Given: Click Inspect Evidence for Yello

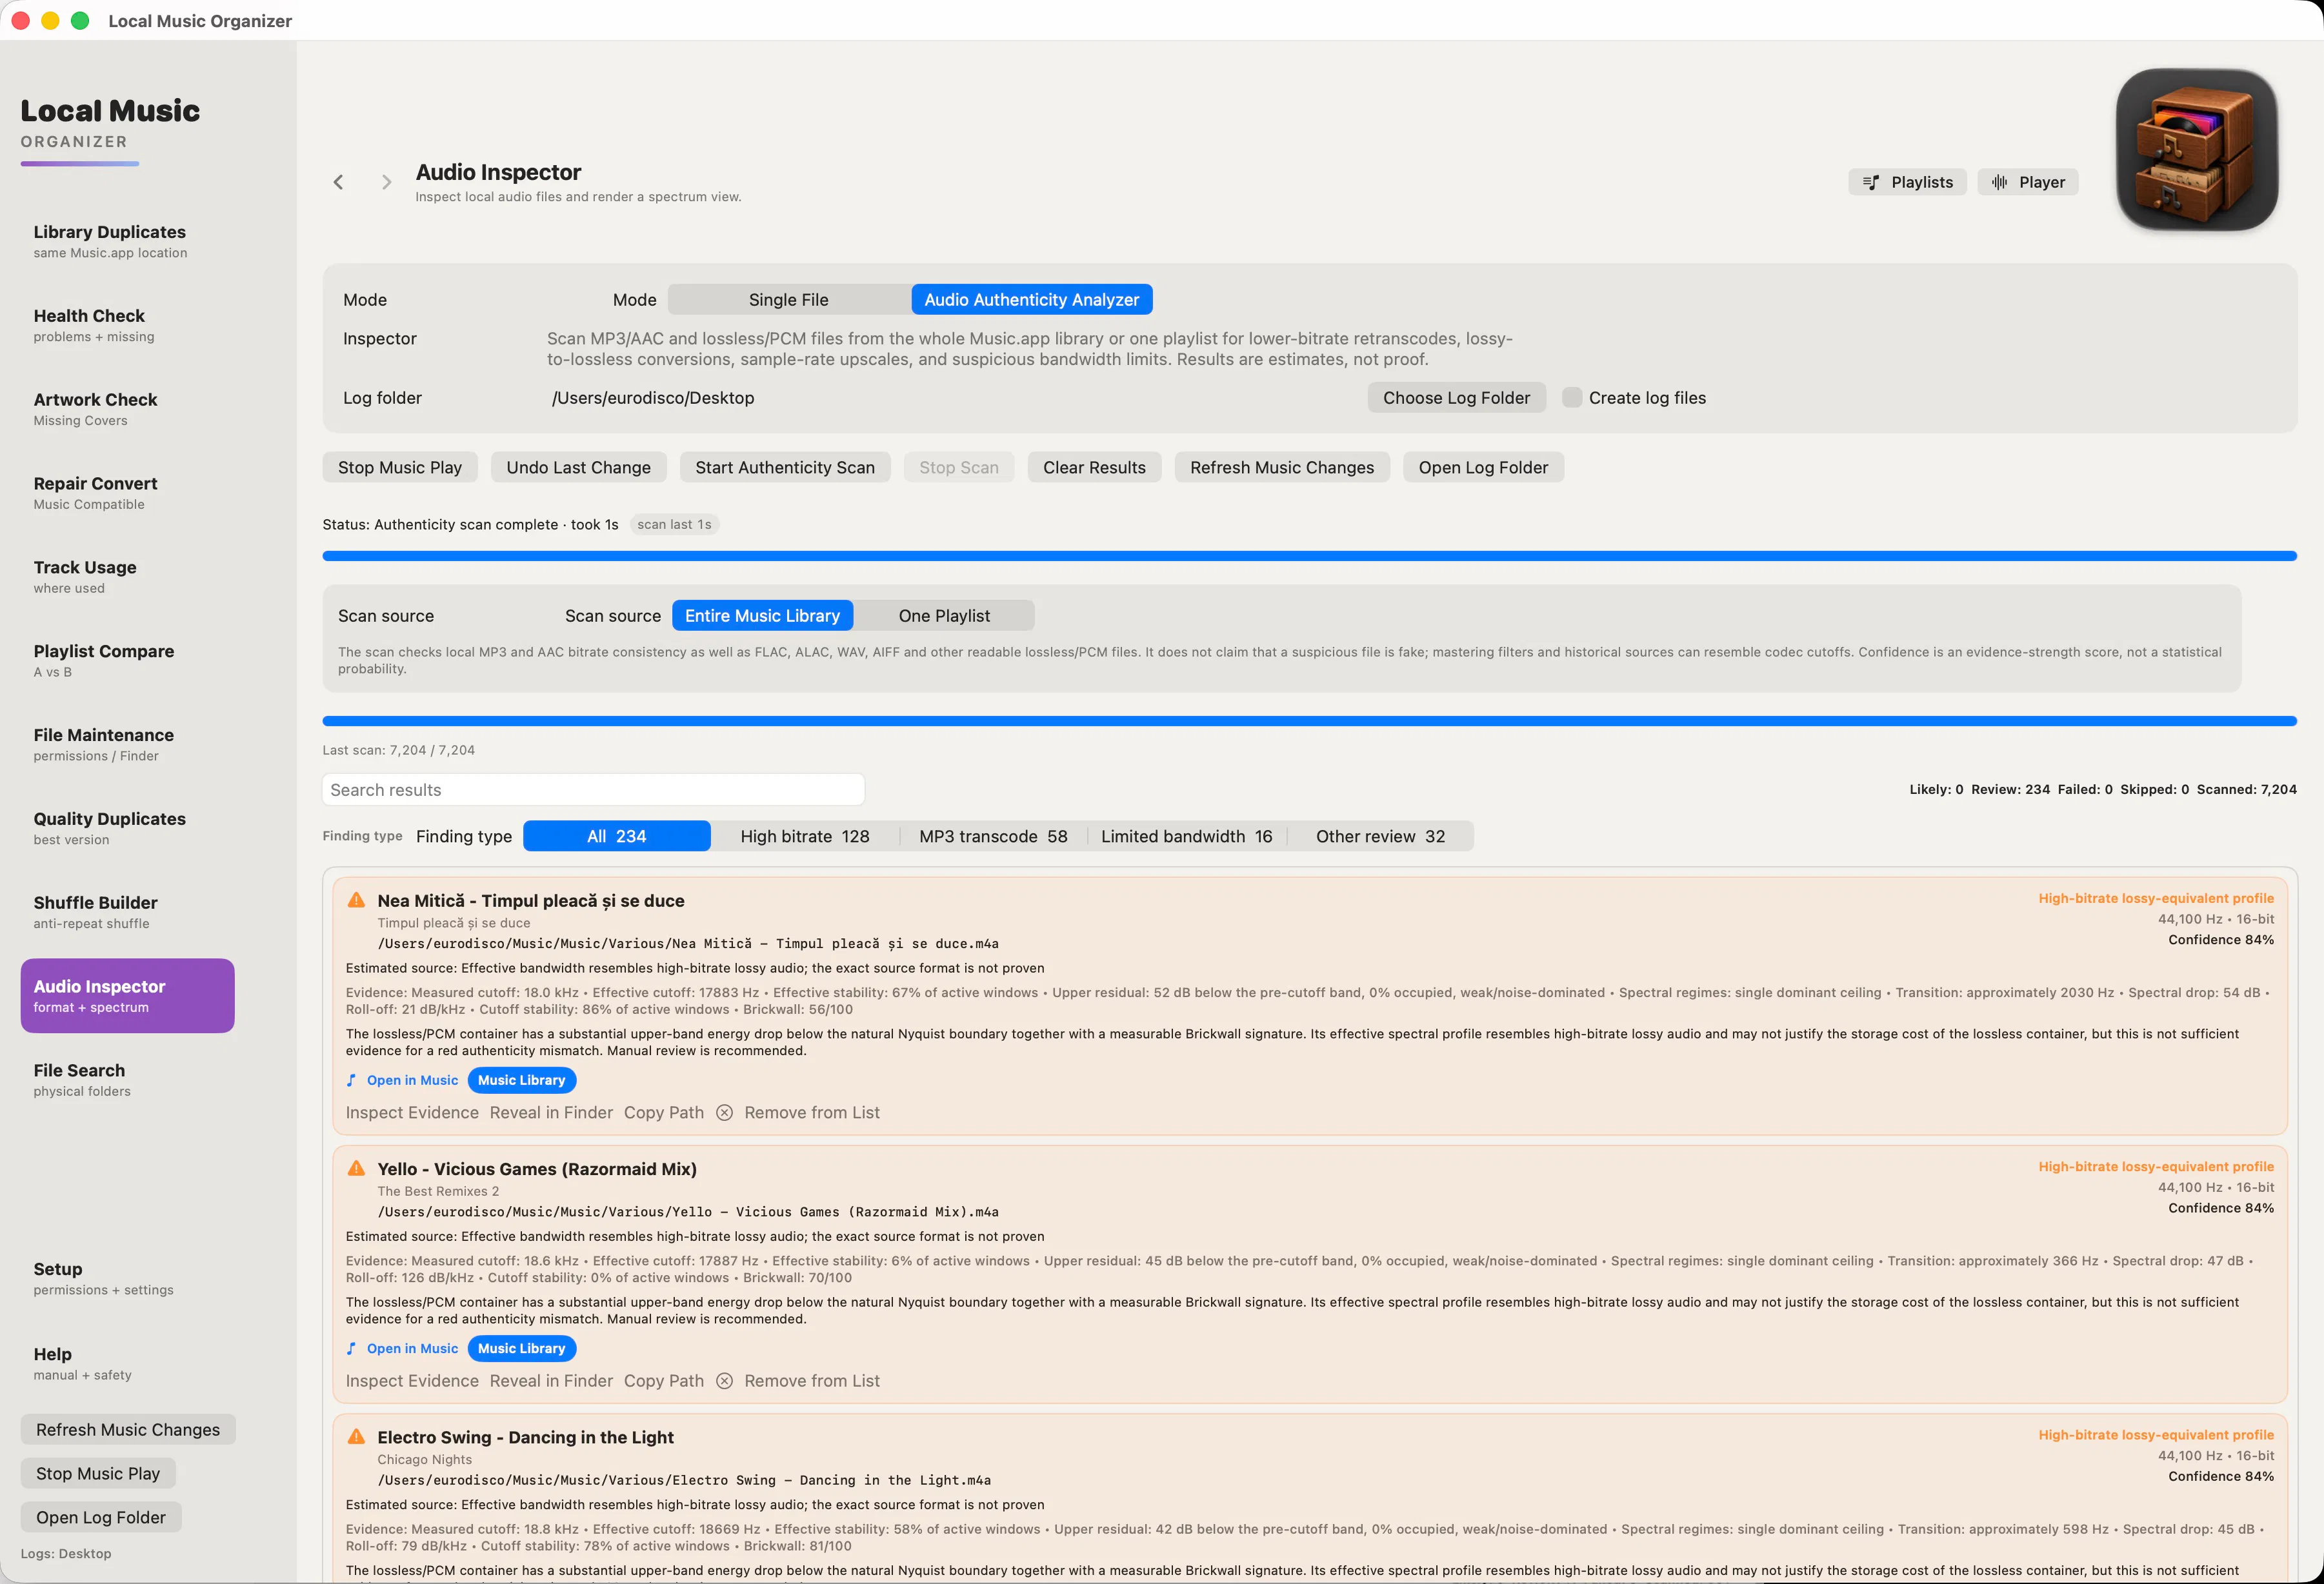Looking at the screenshot, I should pos(412,1380).
